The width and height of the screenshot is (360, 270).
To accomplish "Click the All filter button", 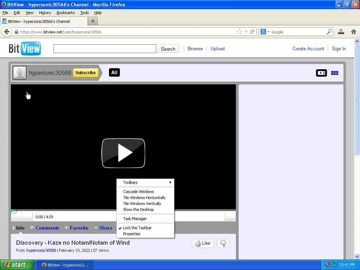I will pos(114,72).
